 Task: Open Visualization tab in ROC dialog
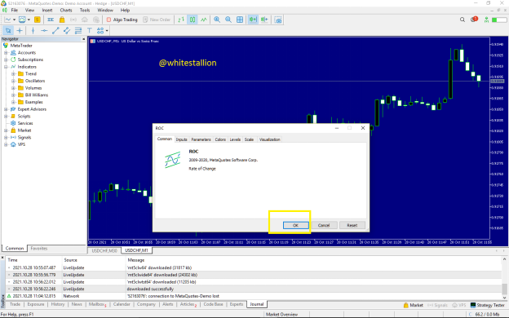click(x=269, y=139)
